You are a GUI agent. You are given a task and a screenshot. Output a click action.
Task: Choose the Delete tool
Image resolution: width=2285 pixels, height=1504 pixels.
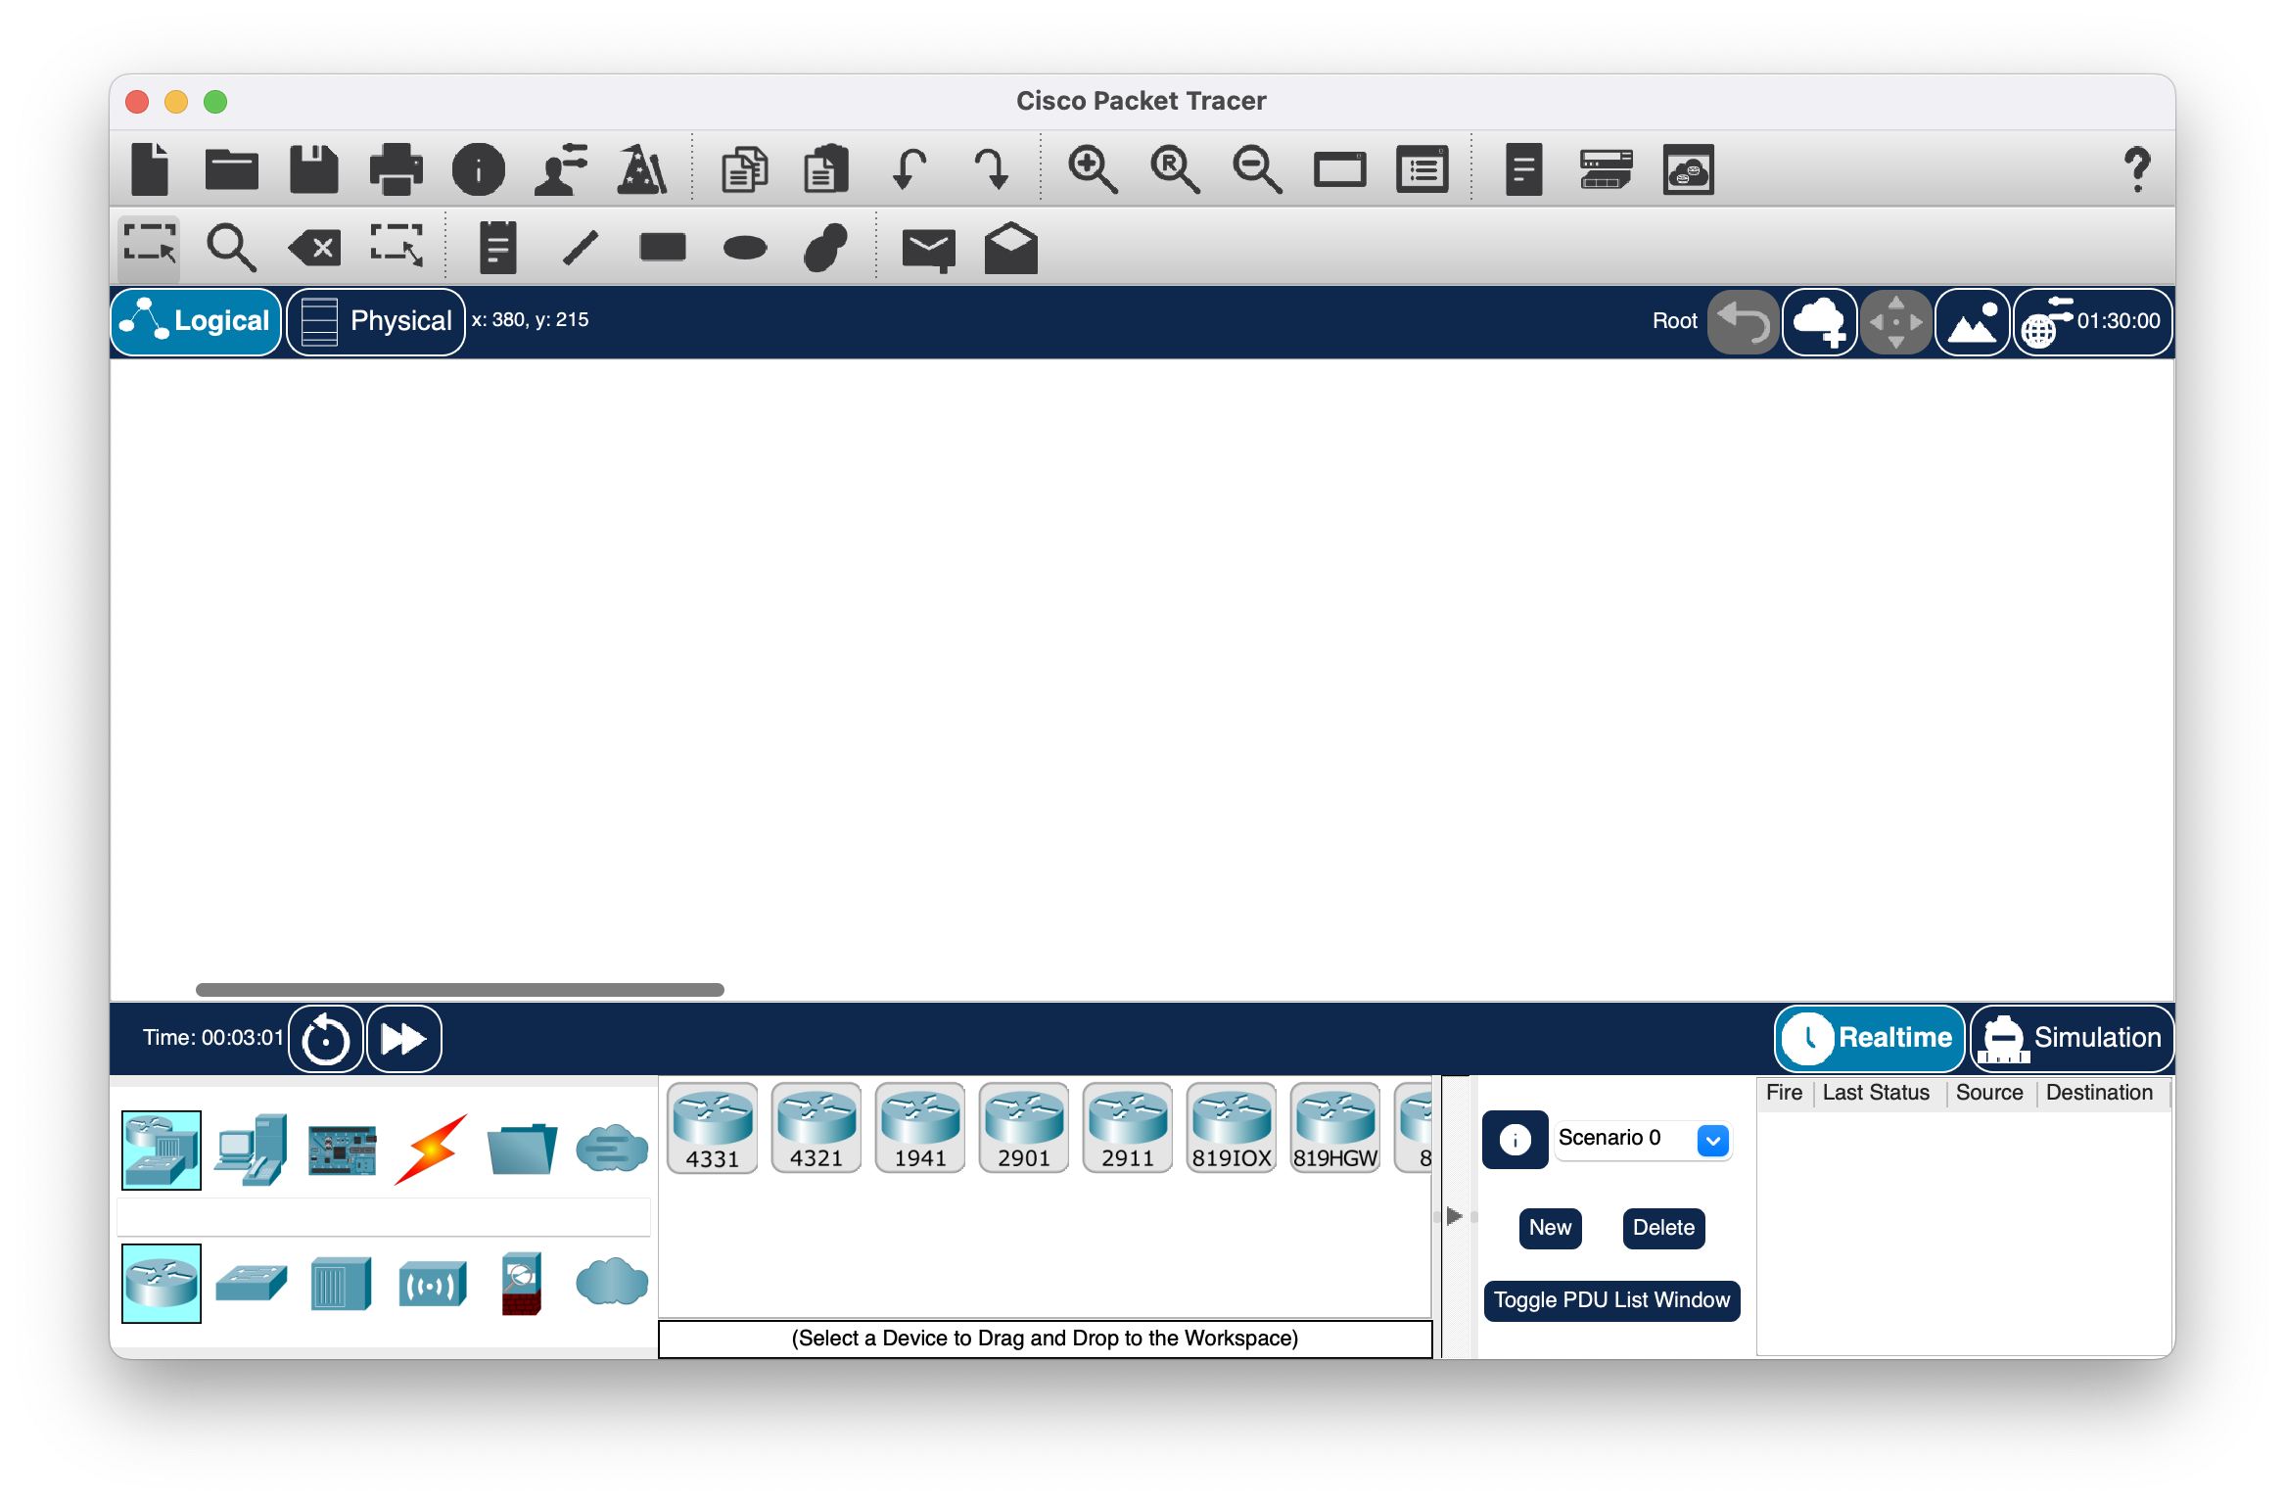coord(314,248)
